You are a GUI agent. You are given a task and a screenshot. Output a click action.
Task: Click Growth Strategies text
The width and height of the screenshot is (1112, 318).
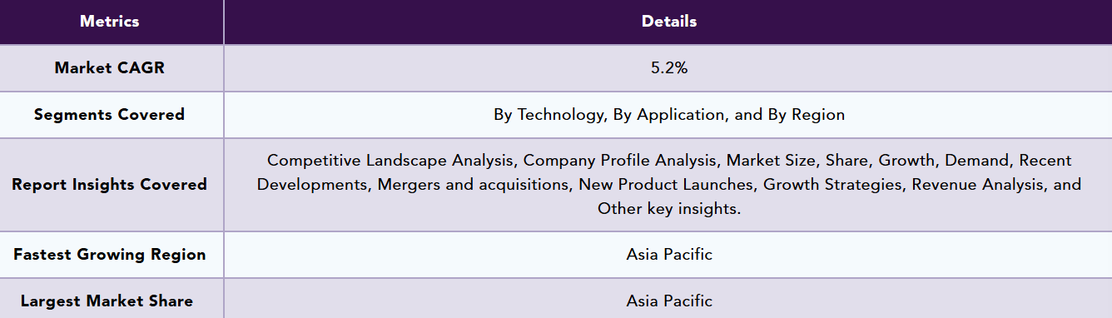(832, 185)
